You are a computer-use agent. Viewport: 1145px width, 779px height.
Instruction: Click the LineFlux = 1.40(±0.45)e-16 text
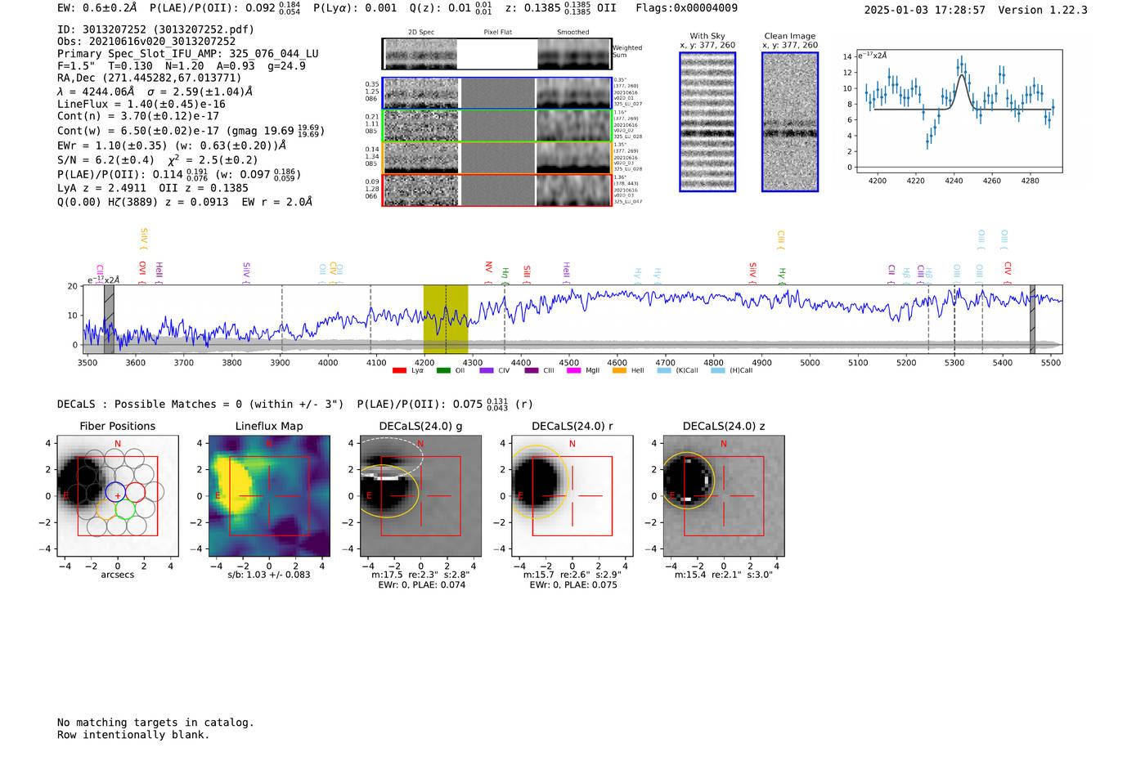pos(141,105)
